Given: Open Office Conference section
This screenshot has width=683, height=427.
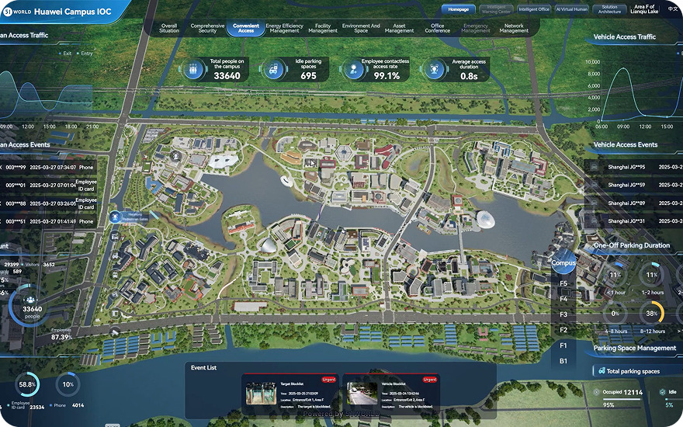Looking at the screenshot, I should [x=437, y=28].
